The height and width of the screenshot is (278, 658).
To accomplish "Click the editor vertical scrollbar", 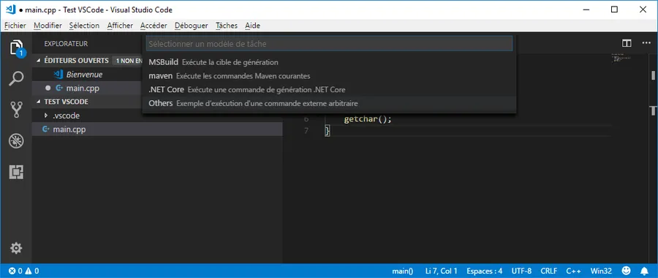I will tap(654, 158).
